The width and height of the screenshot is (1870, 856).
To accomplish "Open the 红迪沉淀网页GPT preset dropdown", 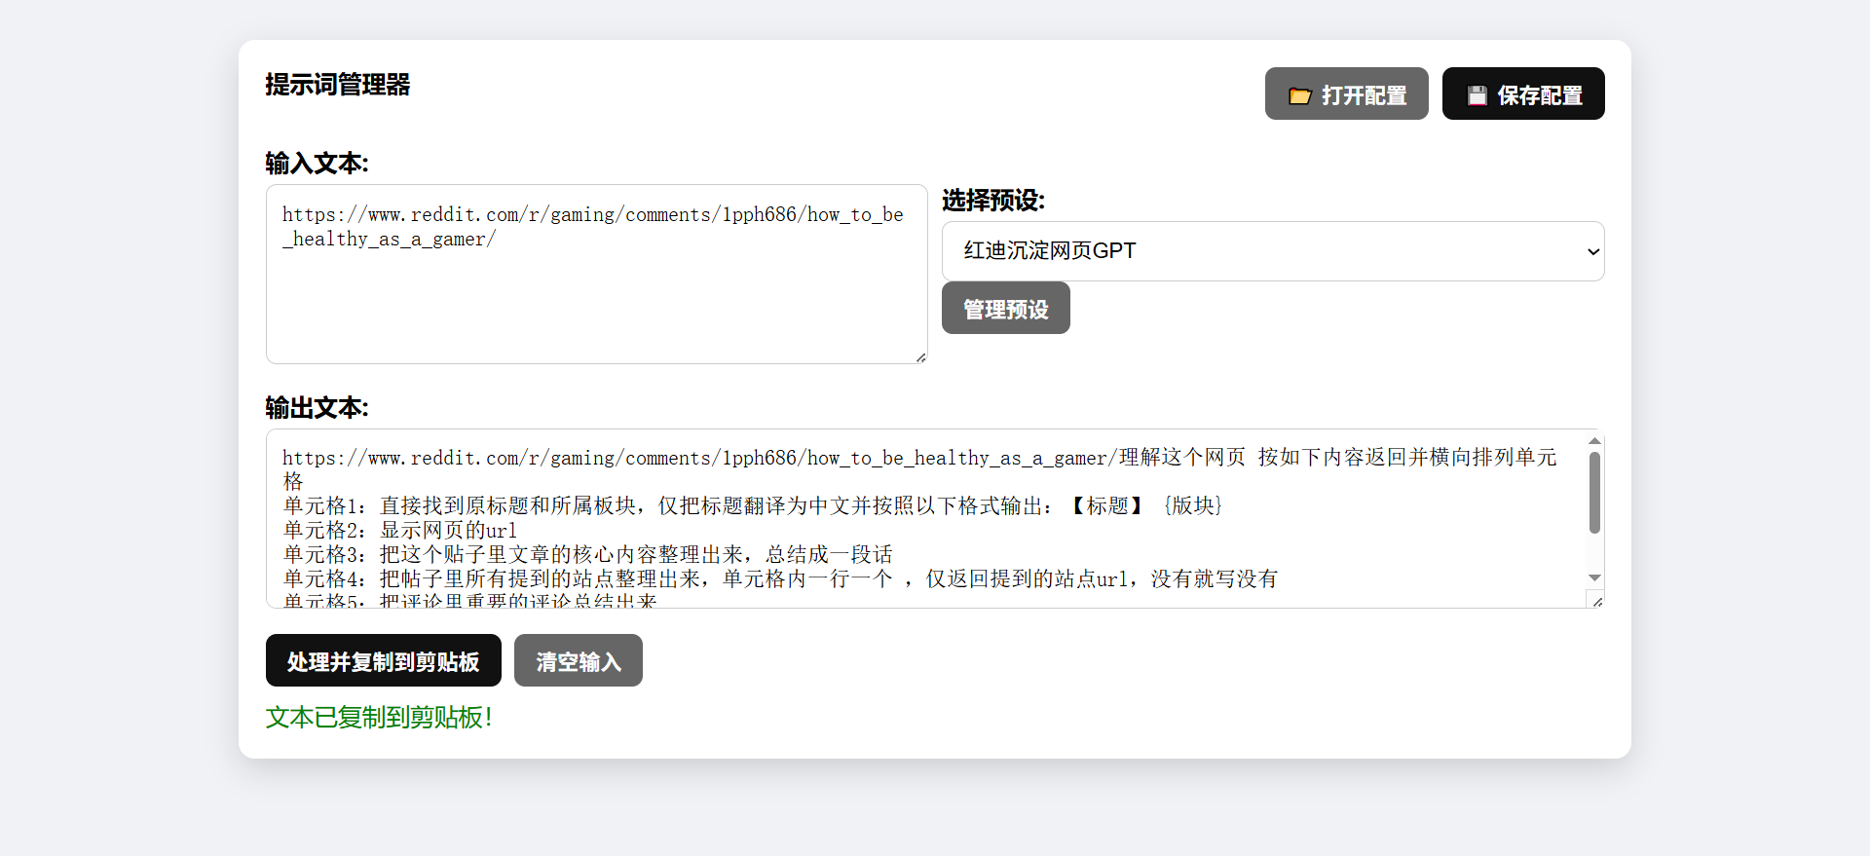I will [1272, 251].
